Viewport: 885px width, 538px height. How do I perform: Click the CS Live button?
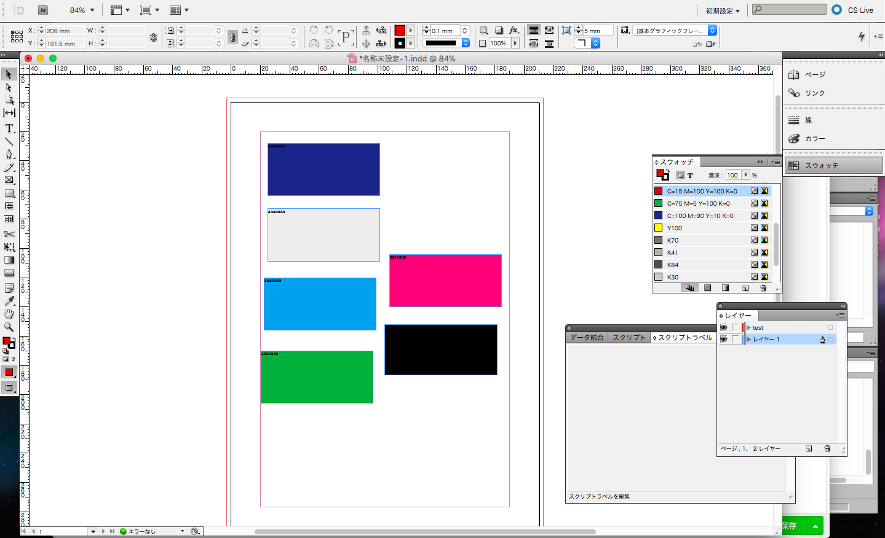click(x=853, y=10)
